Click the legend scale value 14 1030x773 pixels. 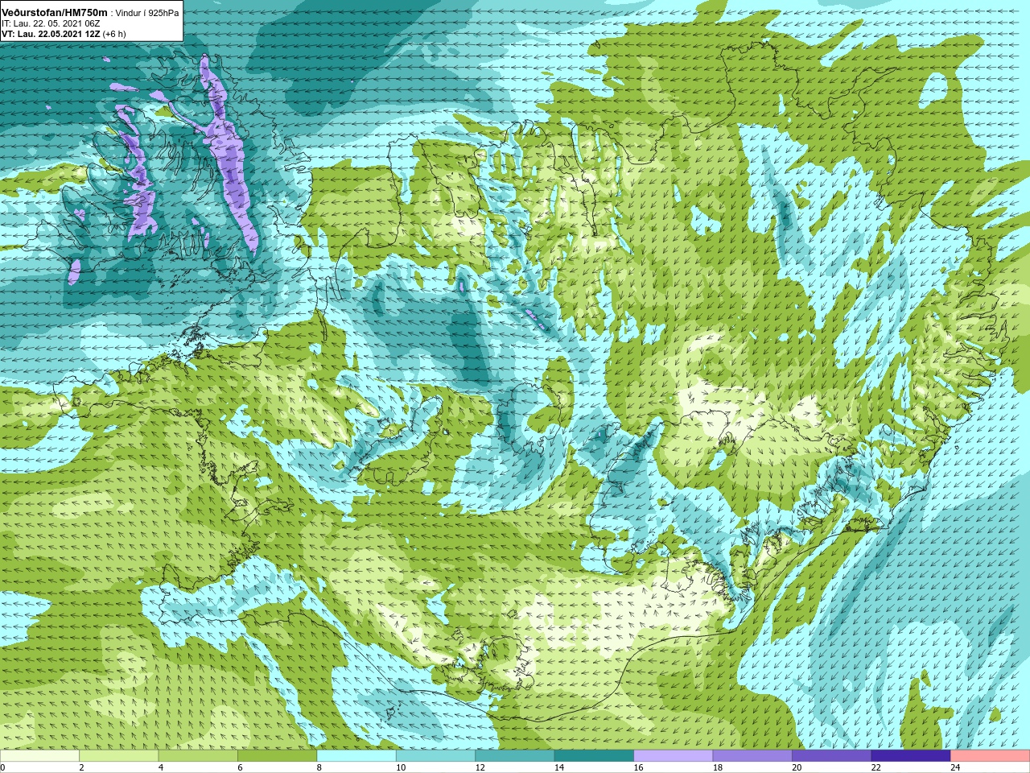pos(559,767)
